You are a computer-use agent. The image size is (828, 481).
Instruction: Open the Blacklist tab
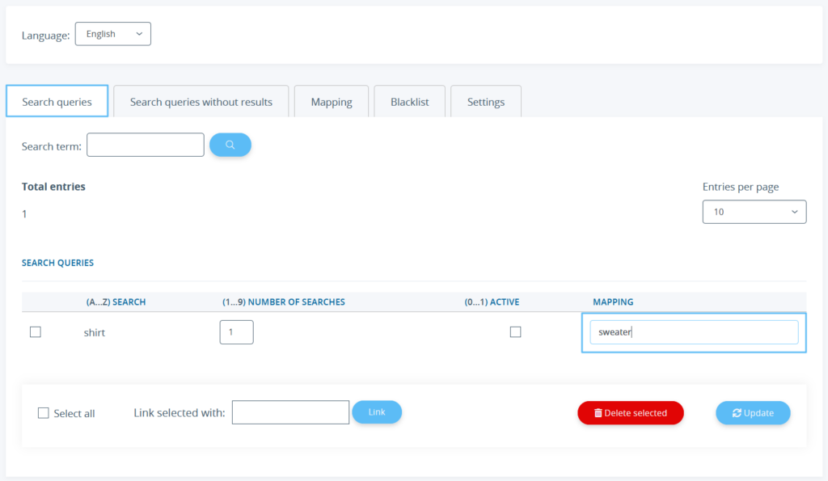click(409, 101)
